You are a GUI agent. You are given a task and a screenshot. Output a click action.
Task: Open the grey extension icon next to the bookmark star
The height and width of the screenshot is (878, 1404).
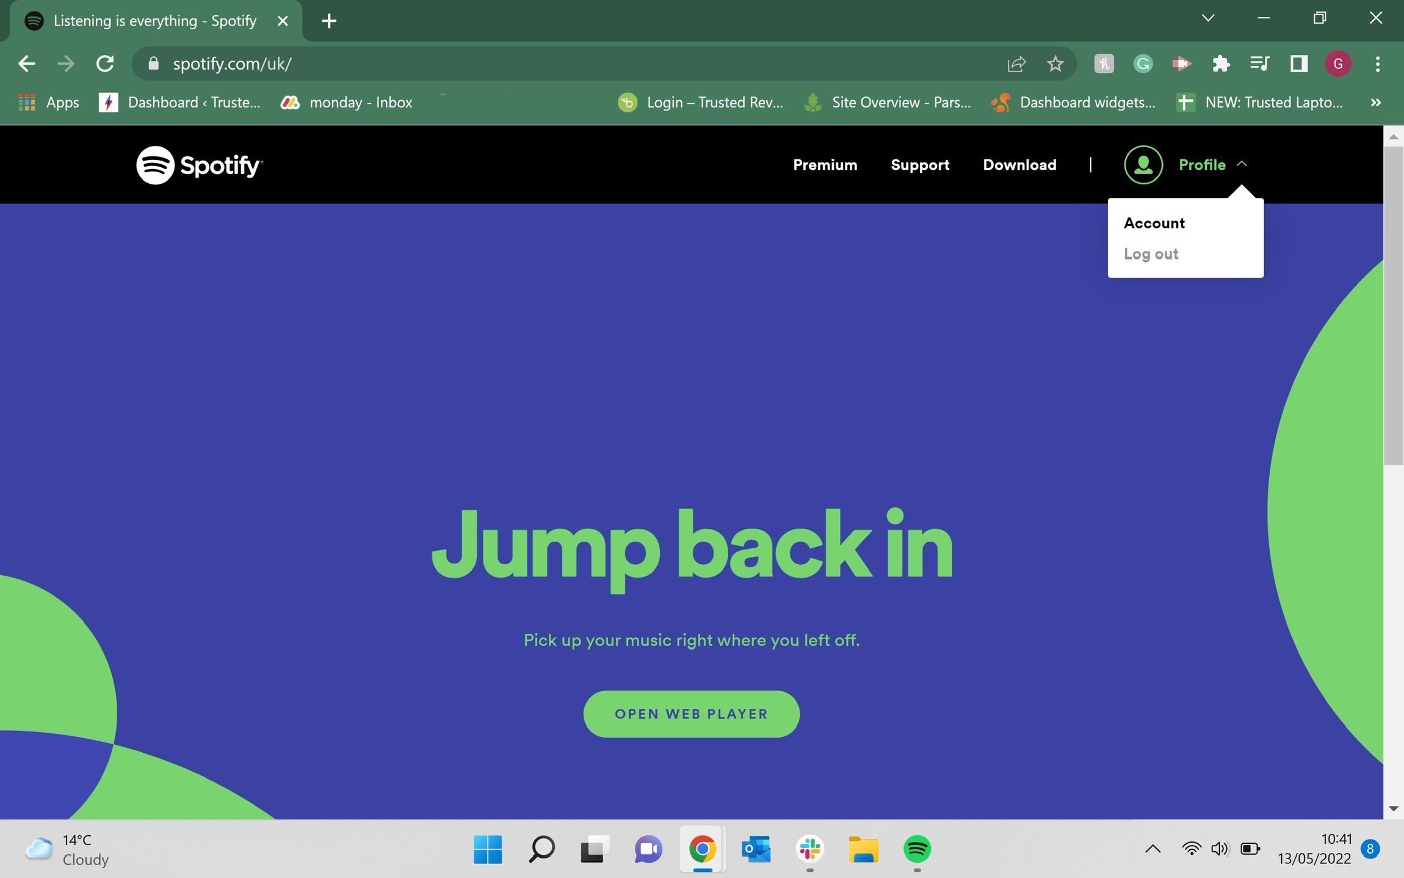1104,63
